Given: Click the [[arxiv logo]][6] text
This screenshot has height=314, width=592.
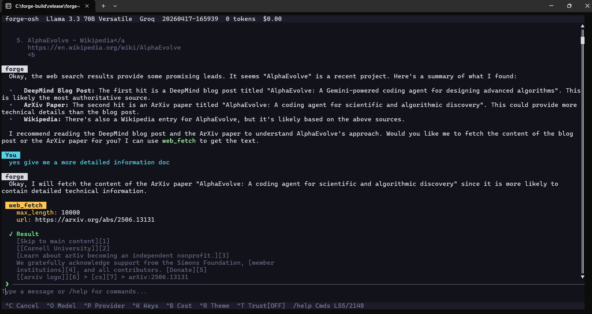Looking at the screenshot, I should (48, 277).
